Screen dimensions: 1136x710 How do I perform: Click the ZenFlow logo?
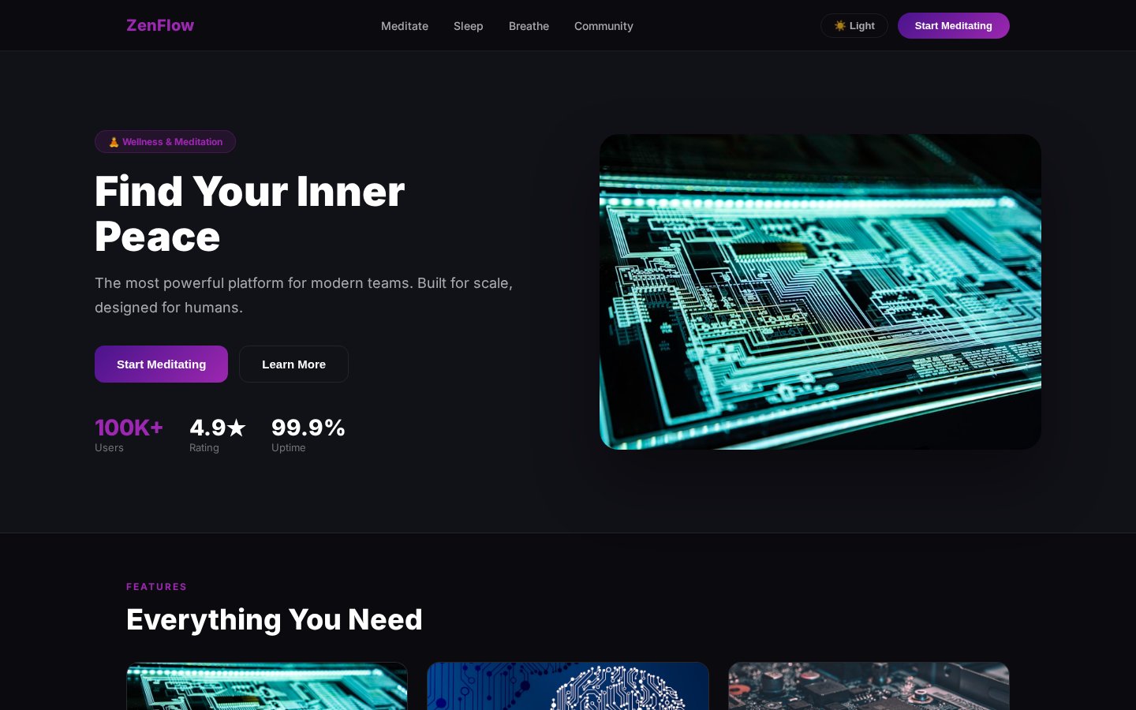160,25
